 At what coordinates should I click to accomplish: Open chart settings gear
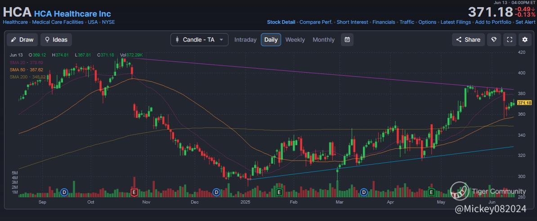[x=525, y=39]
